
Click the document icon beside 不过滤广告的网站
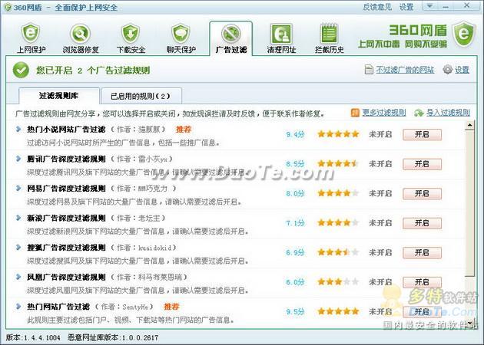369,70
